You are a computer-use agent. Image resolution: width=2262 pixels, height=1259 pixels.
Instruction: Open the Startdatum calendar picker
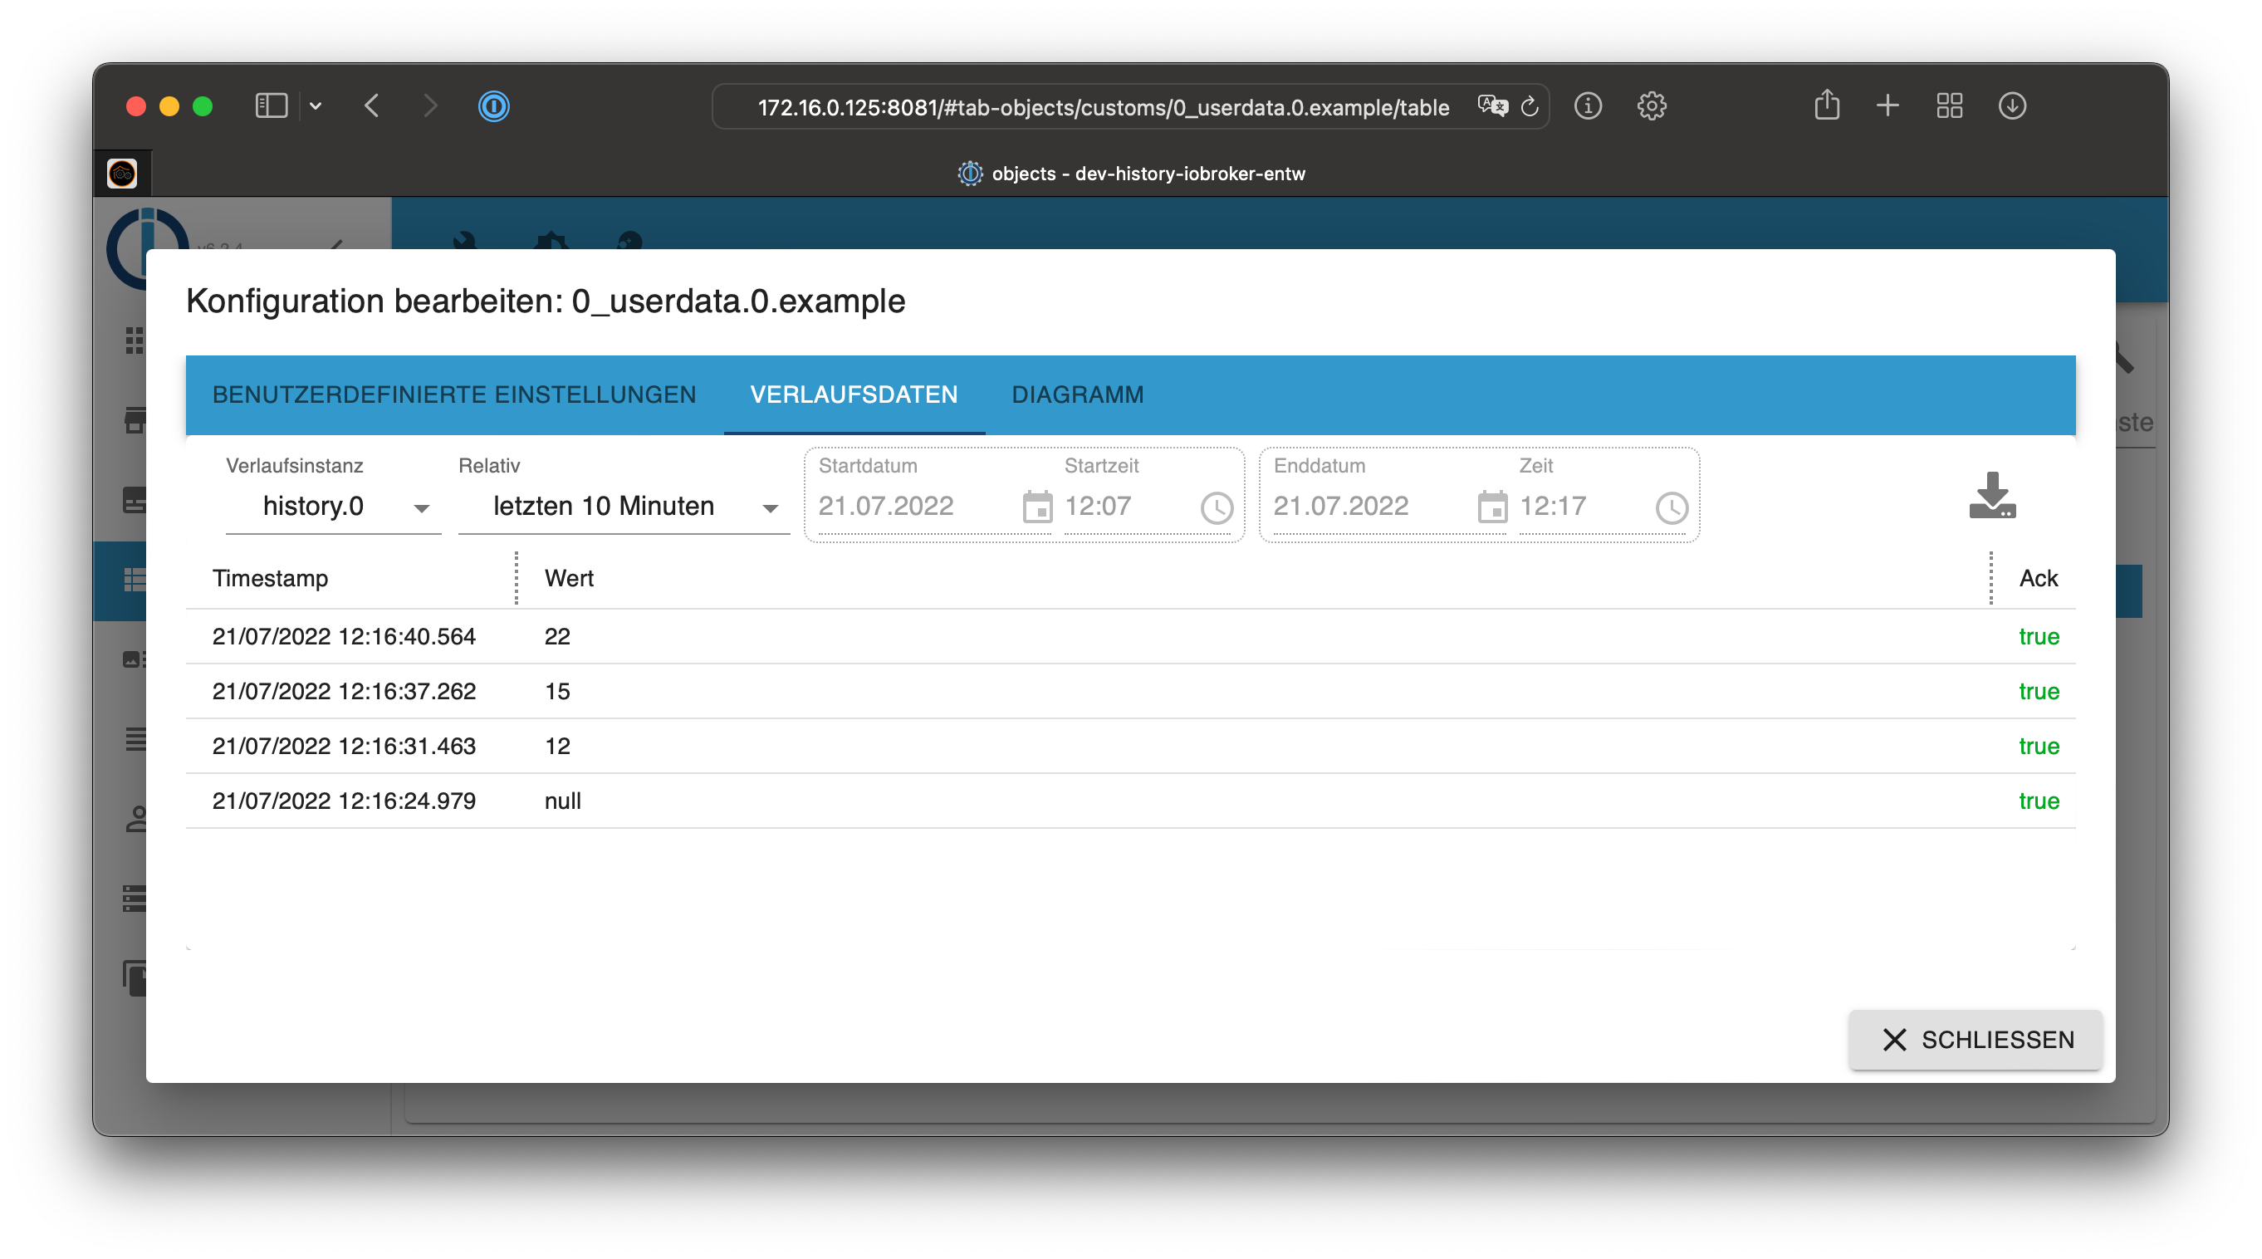pyautogui.click(x=1037, y=507)
